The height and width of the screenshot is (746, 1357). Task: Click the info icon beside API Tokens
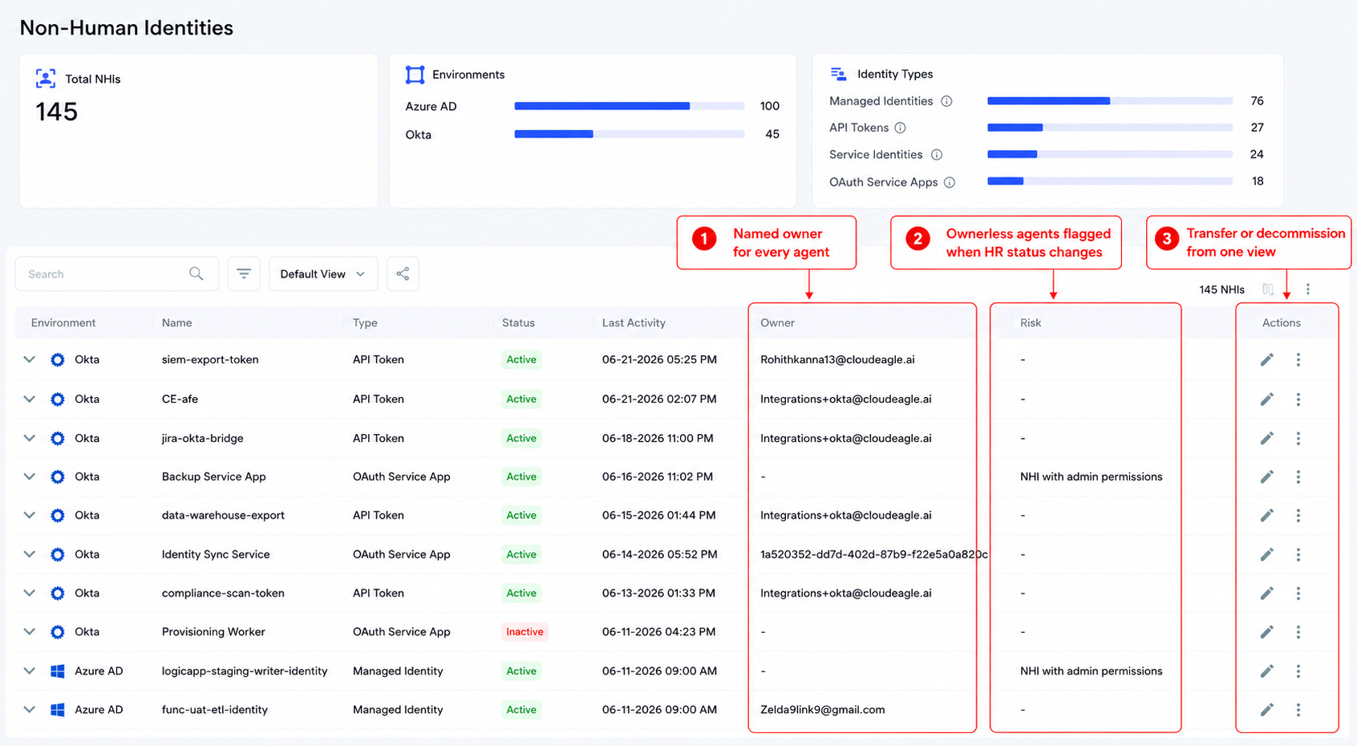900,128
